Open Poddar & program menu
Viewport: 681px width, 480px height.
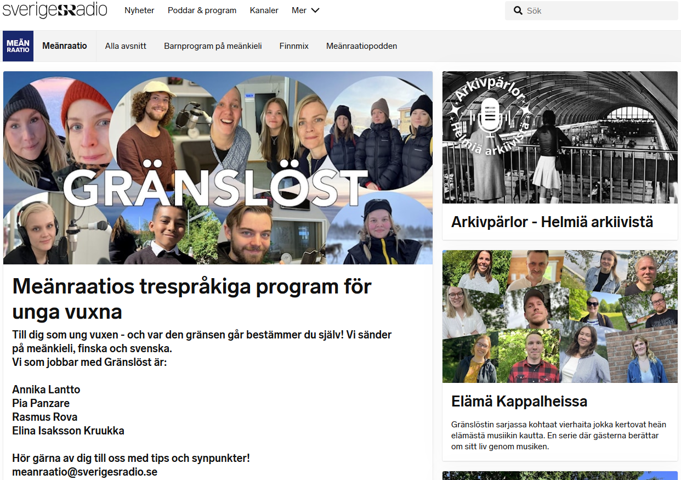[x=202, y=10]
